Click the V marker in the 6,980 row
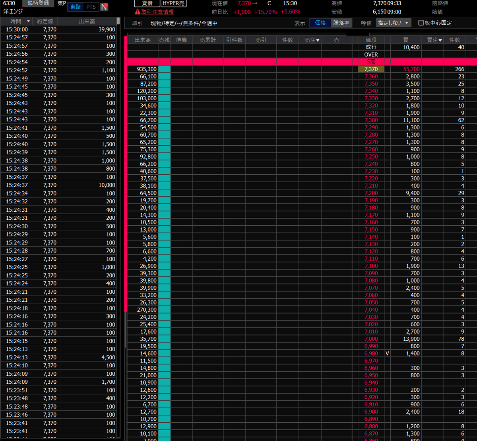Image resolution: width=477 pixels, height=441 pixels. (x=387, y=353)
